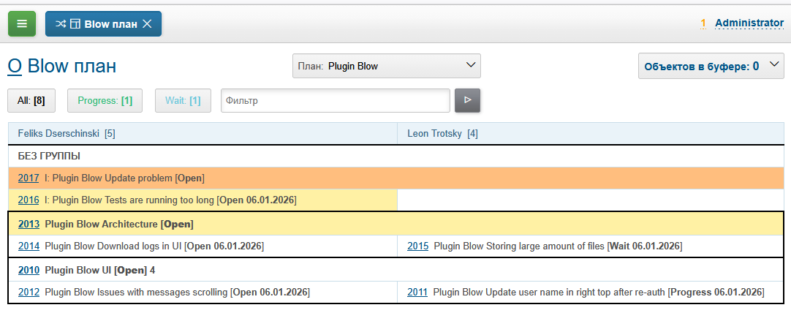Open process 2017 link
This screenshot has width=791, height=313.
pyautogui.click(x=29, y=178)
